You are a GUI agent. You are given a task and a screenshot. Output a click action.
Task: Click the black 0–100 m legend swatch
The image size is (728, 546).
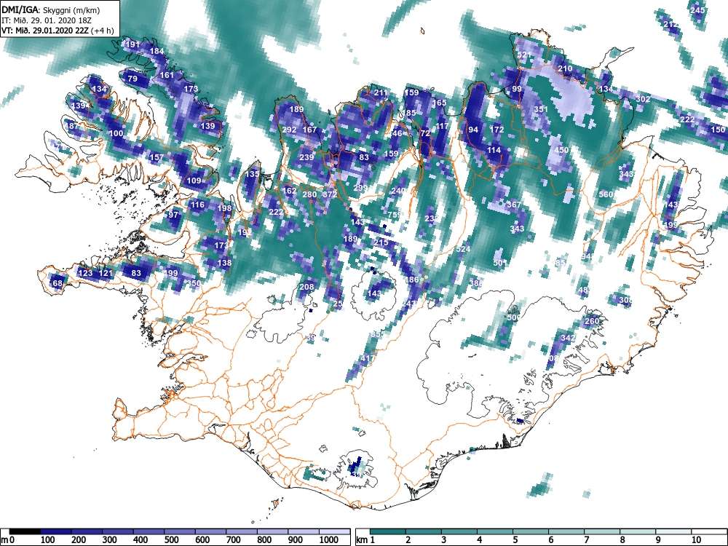[x=25, y=531]
